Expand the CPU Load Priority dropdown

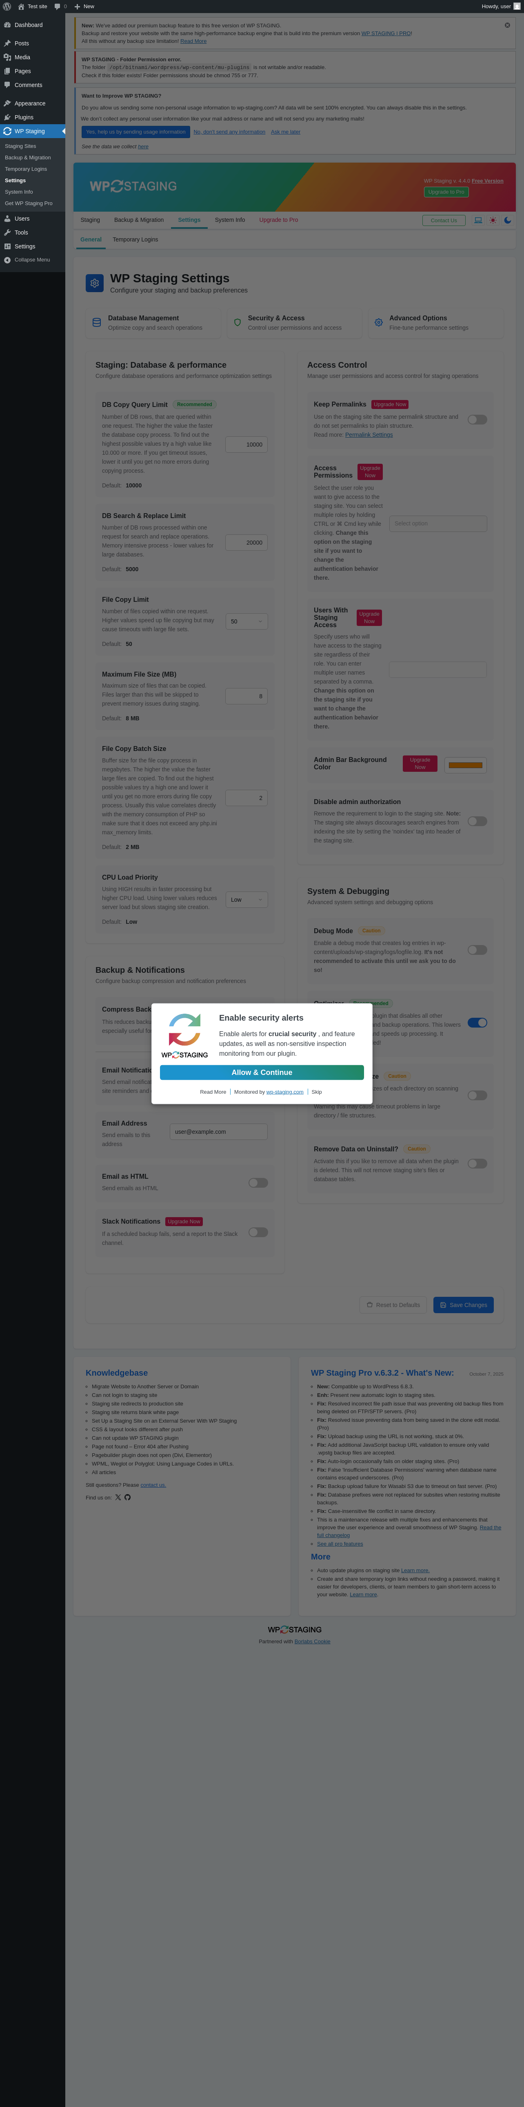[x=247, y=899]
